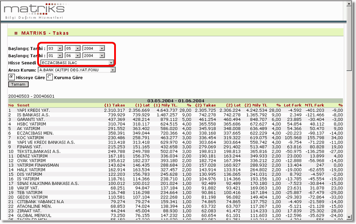Click the date range header 03.05.2004 - 01.06.2004
The height and width of the screenshot is (224, 356).
[x=176, y=101]
